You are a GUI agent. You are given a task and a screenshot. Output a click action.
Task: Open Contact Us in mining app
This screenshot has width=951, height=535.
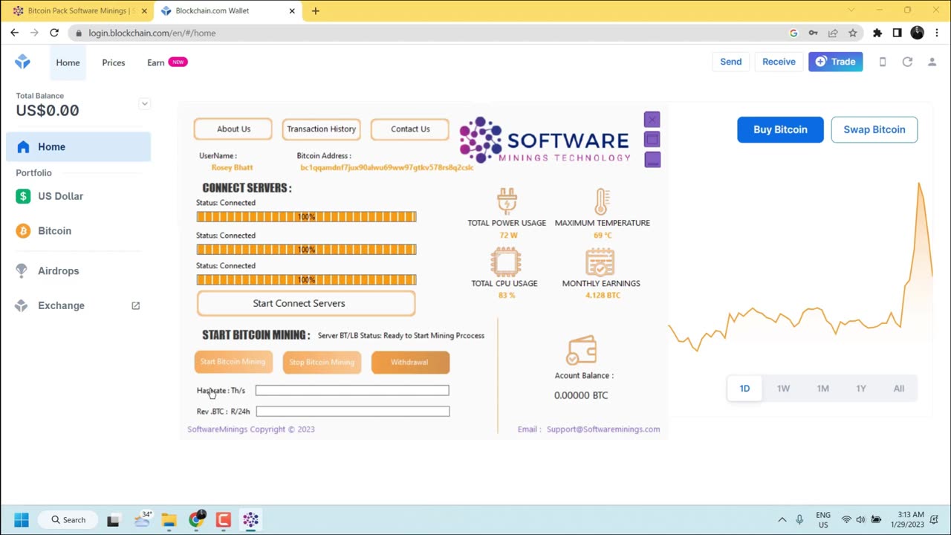click(x=410, y=129)
